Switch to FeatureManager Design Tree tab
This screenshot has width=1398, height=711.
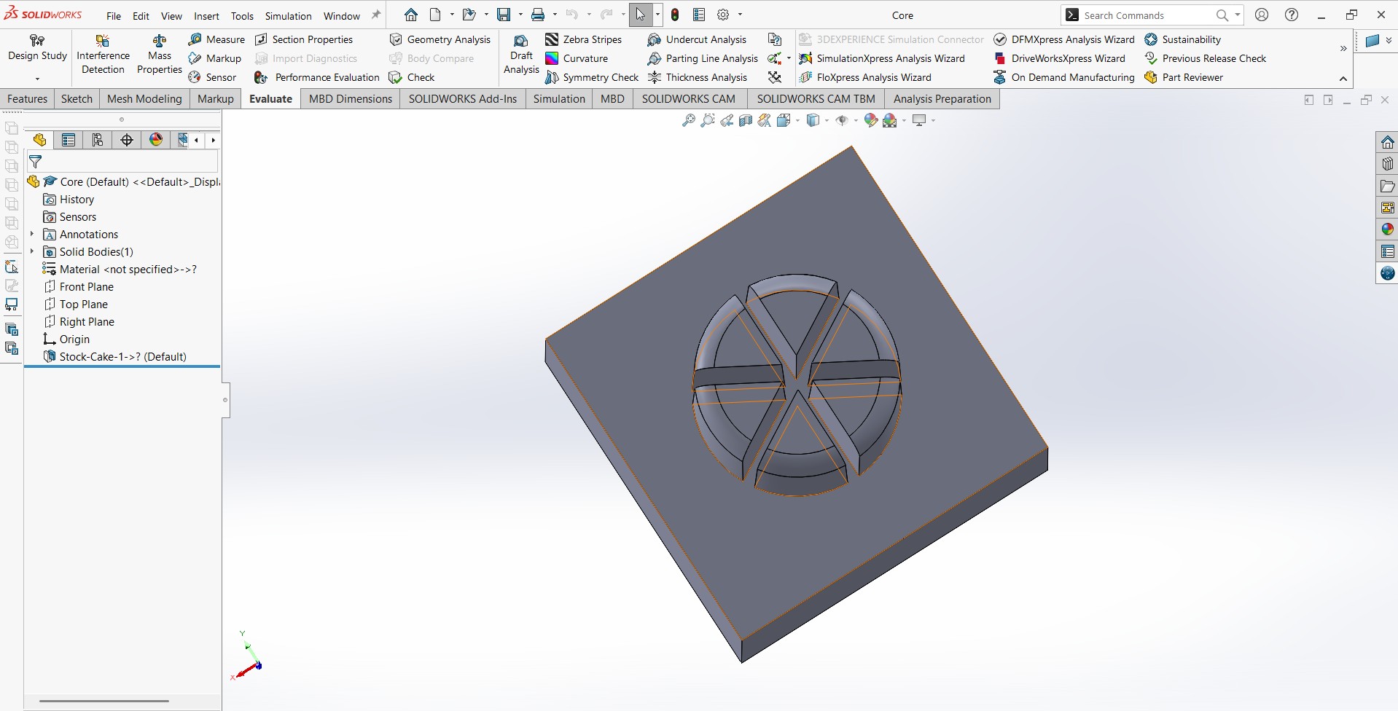coord(39,140)
